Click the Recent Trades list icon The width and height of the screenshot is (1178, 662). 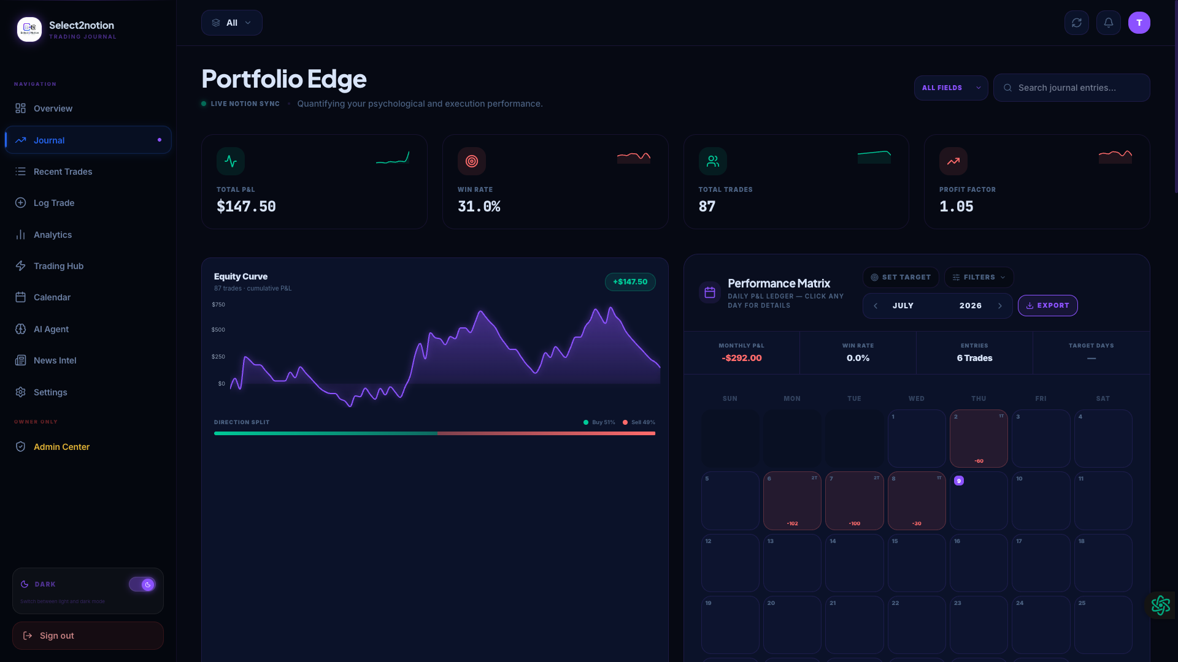tap(20, 172)
